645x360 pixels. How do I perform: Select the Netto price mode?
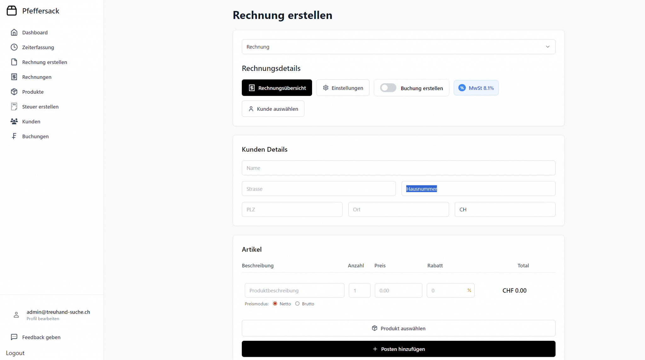(x=275, y=304)
